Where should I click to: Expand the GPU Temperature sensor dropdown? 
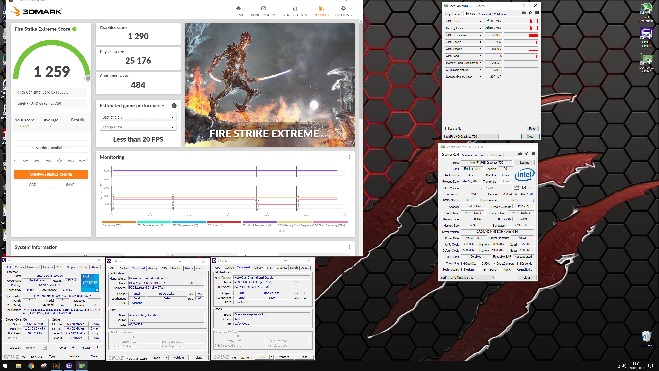tap(480, 35)
